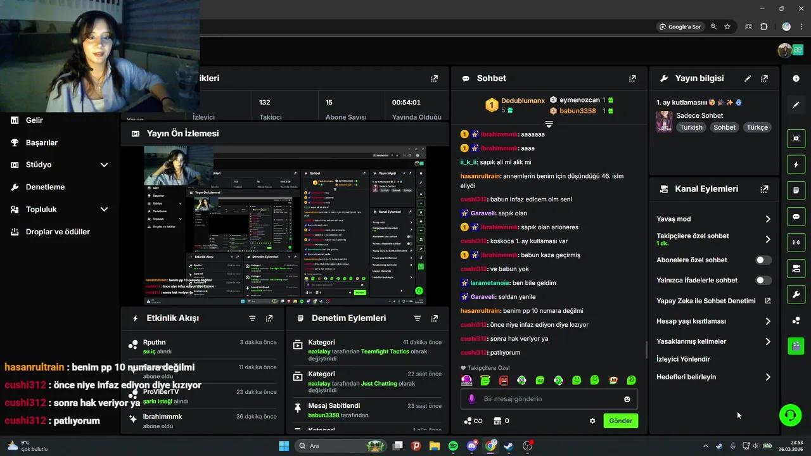Open Yavaş mod options arrow
This screenshot has width=811, height=456.
click(768, 219)
